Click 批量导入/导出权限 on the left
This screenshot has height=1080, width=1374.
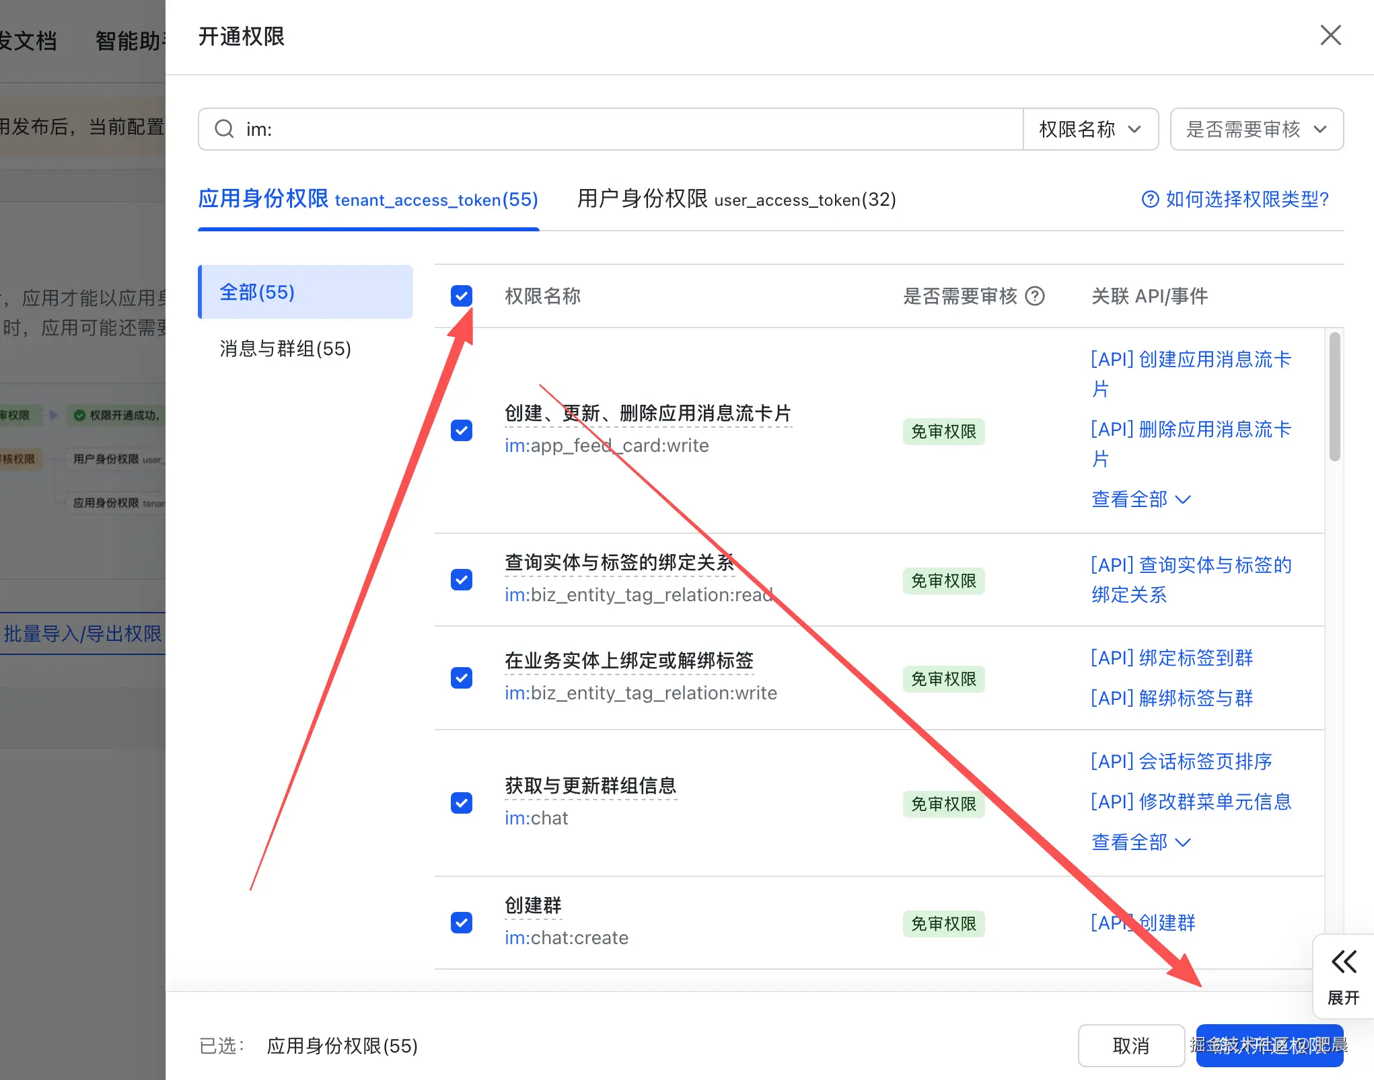coord(80,633)
